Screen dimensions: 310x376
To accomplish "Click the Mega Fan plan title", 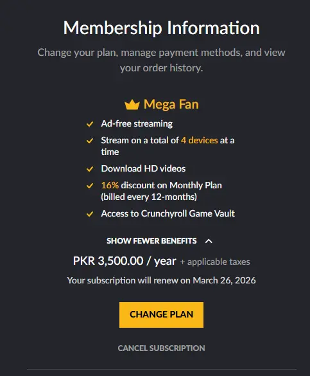I will [x=171, y=105].
